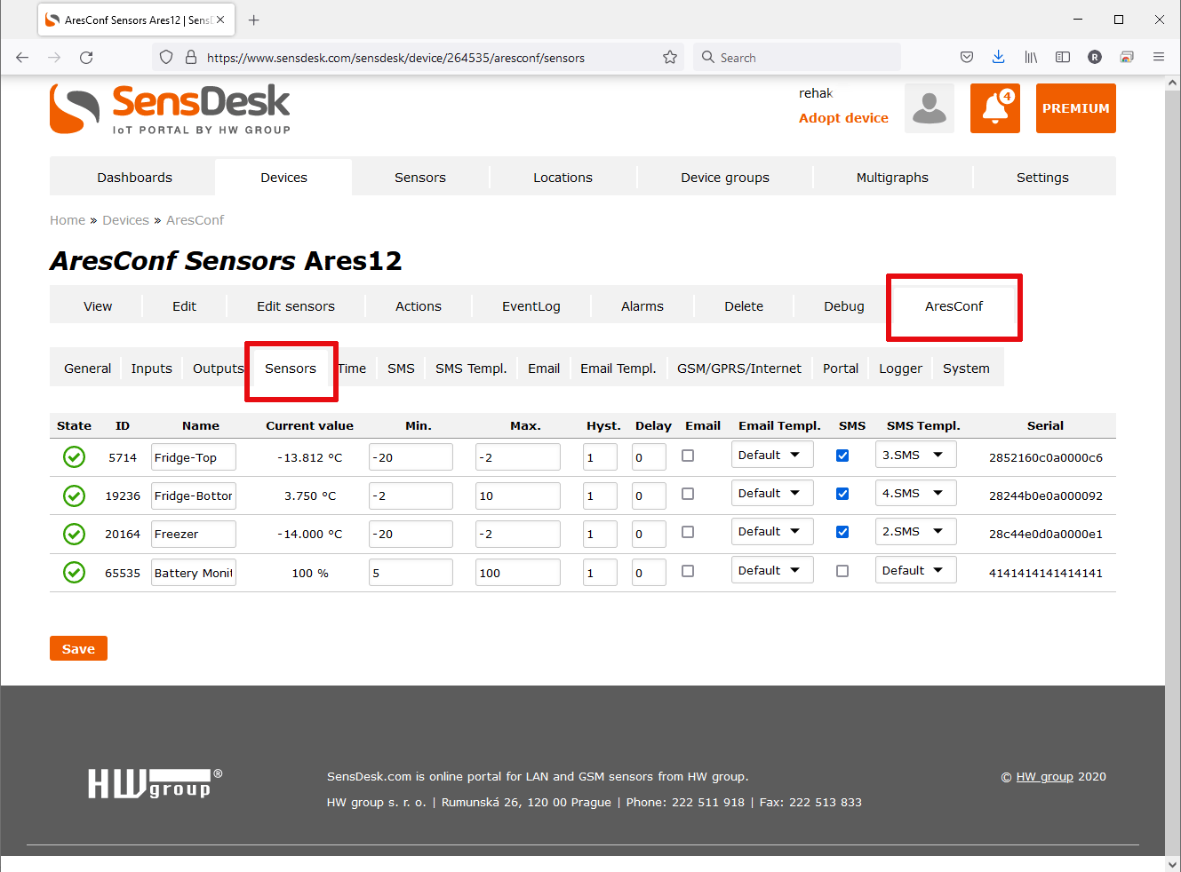The width and height of the screenshot is (1181, 872).
Task: Open Email Templ. dropdown for Fridge-Top
Action: pos(772,455)
